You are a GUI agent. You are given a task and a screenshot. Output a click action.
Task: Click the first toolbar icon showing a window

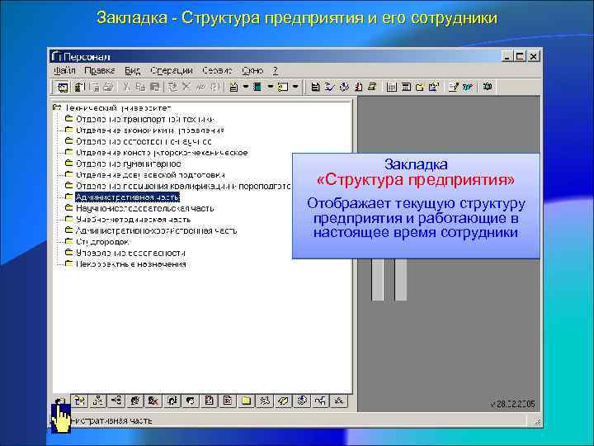[x=63, y=87]
